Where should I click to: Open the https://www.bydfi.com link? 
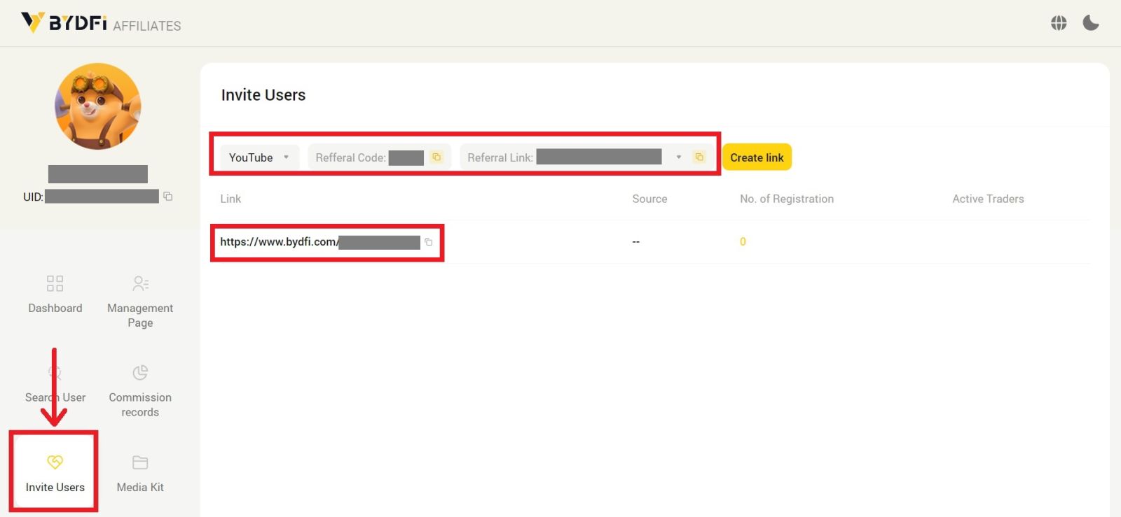(x=278, y=242)
